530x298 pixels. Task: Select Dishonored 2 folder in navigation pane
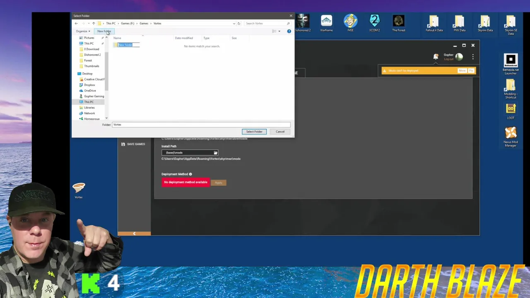coord(92,55)
